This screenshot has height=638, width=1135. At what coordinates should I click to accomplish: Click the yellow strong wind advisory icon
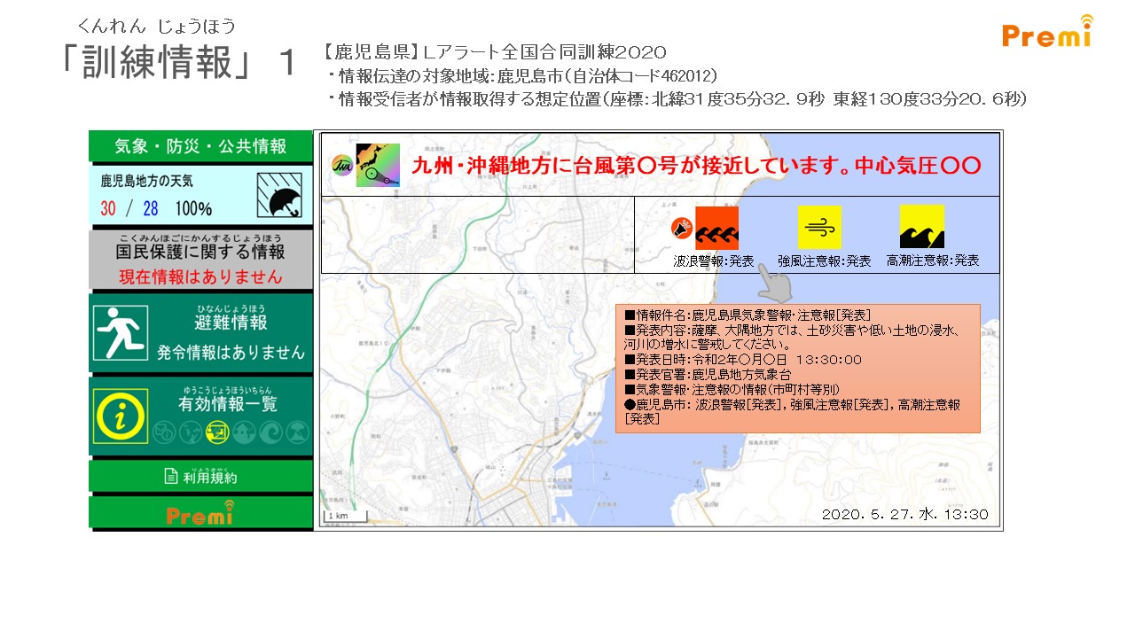point(818,227)
